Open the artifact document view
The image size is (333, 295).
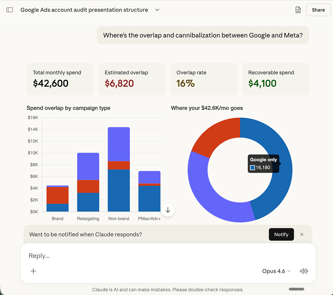click(x=298, y=9)
